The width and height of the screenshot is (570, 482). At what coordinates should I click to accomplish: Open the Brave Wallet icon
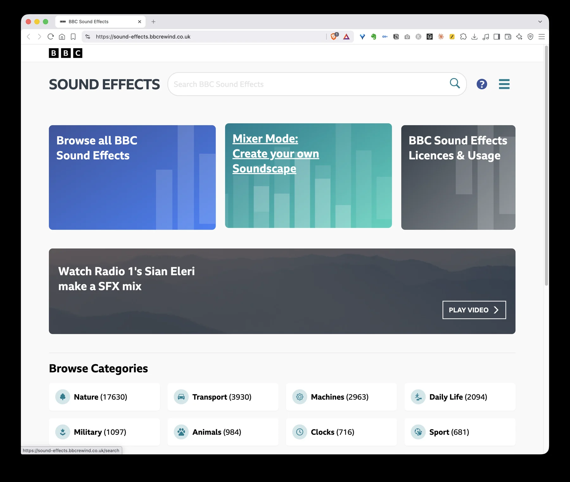click(508, 37)
